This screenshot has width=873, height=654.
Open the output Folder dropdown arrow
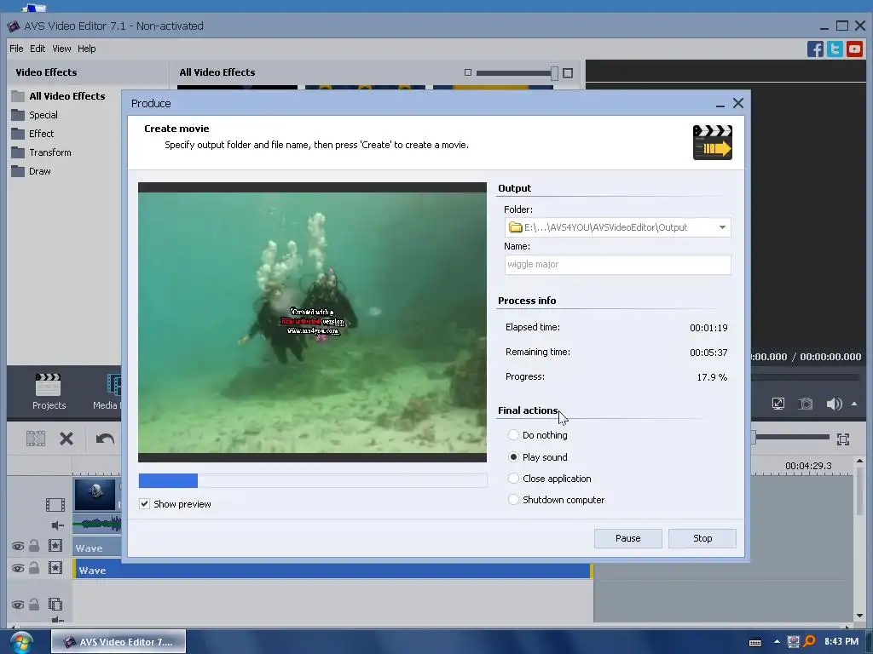(x=721, y=227)
